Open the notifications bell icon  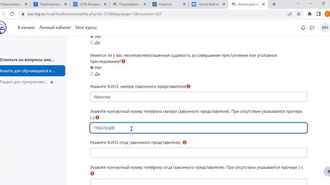(x=303, y=27)
